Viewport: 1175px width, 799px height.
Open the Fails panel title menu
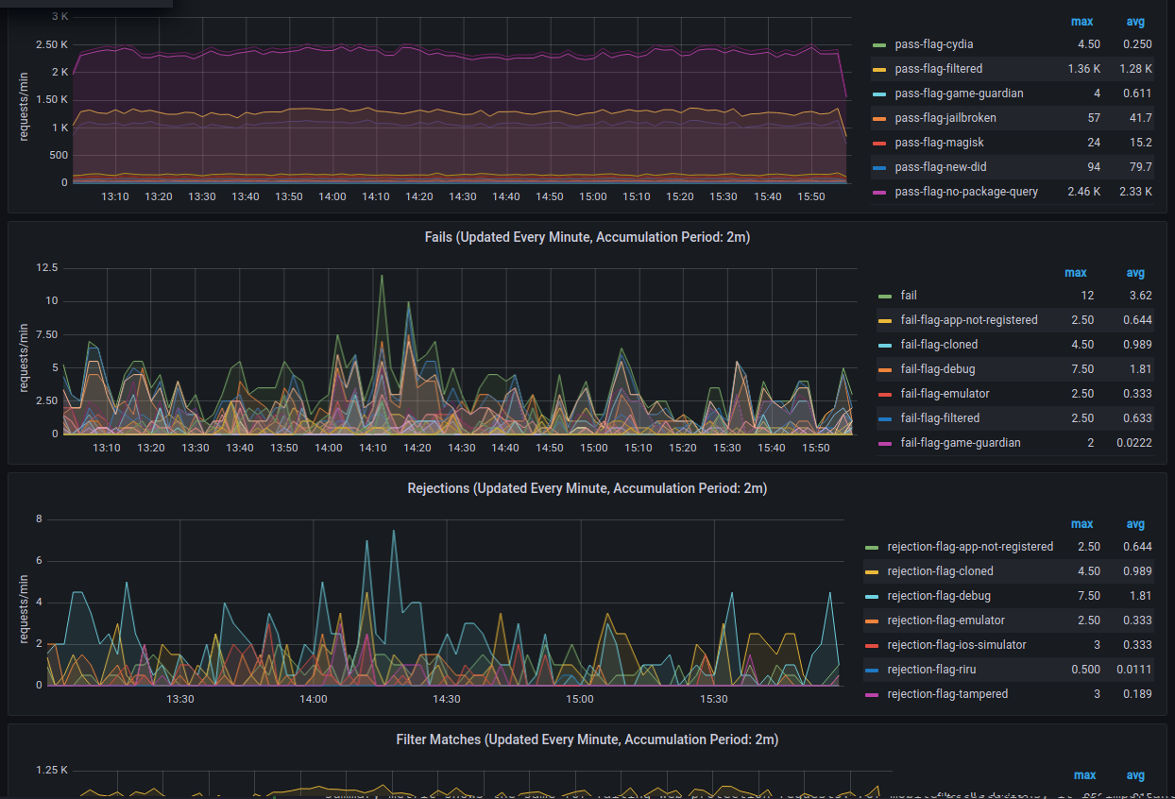587,237
